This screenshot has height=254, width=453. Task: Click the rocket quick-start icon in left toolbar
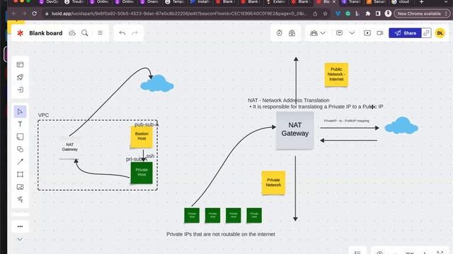pyautogui.click(x=20, y=77)
